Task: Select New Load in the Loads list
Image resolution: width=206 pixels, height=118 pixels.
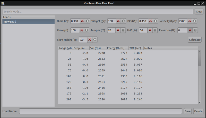Action: [28, 22]
